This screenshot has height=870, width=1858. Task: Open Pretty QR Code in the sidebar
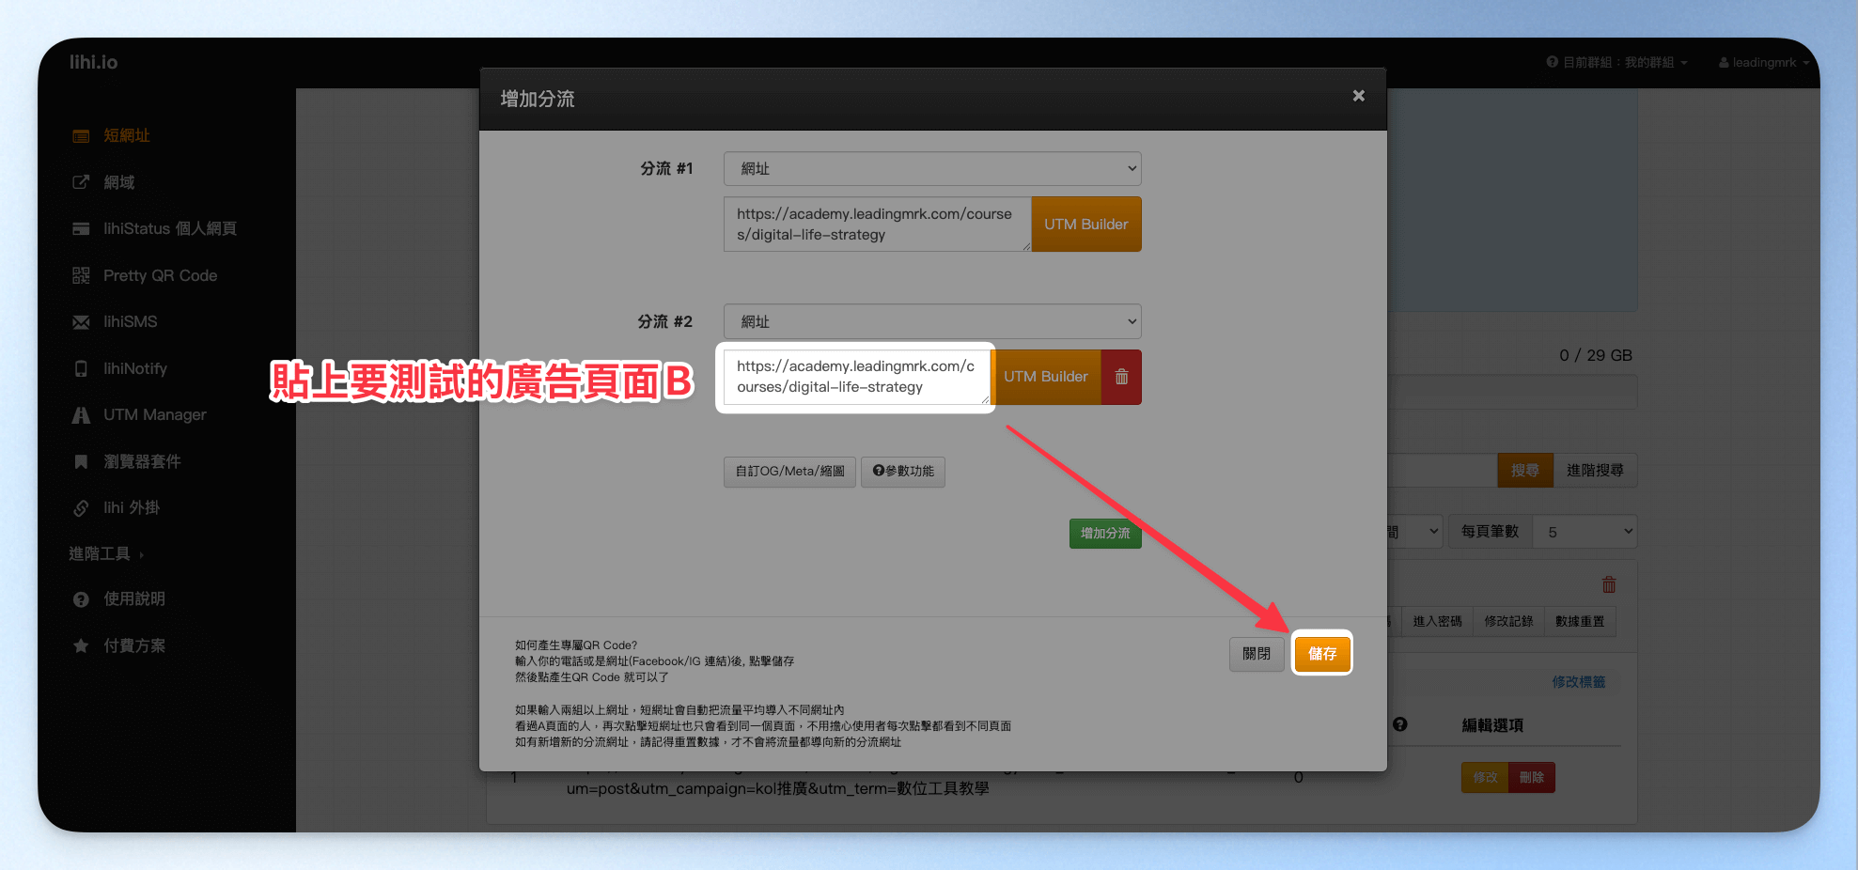[x=160, y=275]
